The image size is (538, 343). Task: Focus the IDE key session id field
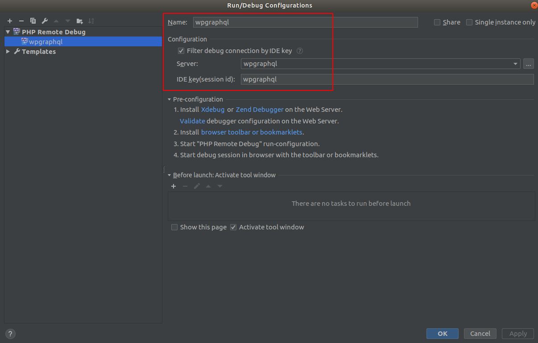coord(387,79)
